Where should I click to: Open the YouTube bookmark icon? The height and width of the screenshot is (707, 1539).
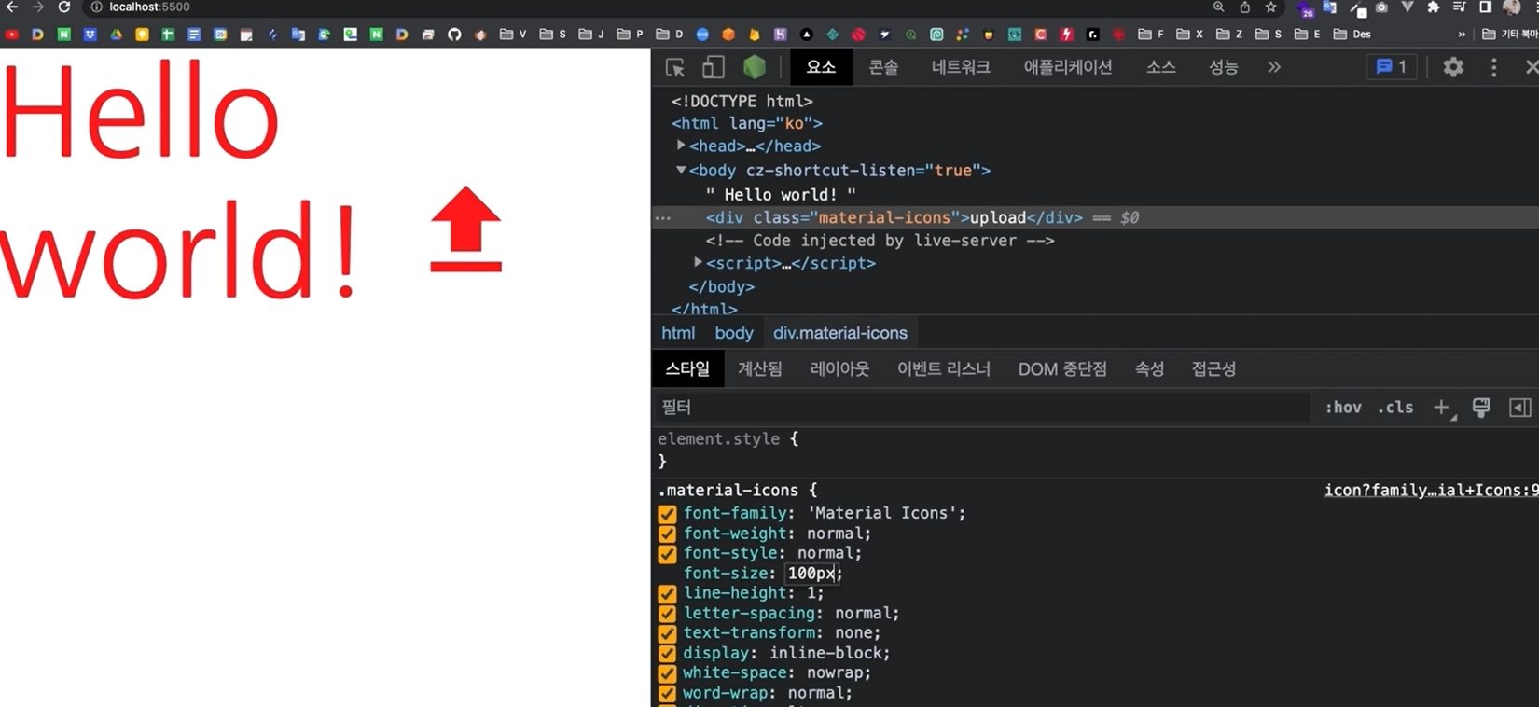11,35
